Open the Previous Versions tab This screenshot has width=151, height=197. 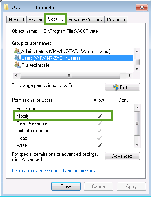pos(85,20)
